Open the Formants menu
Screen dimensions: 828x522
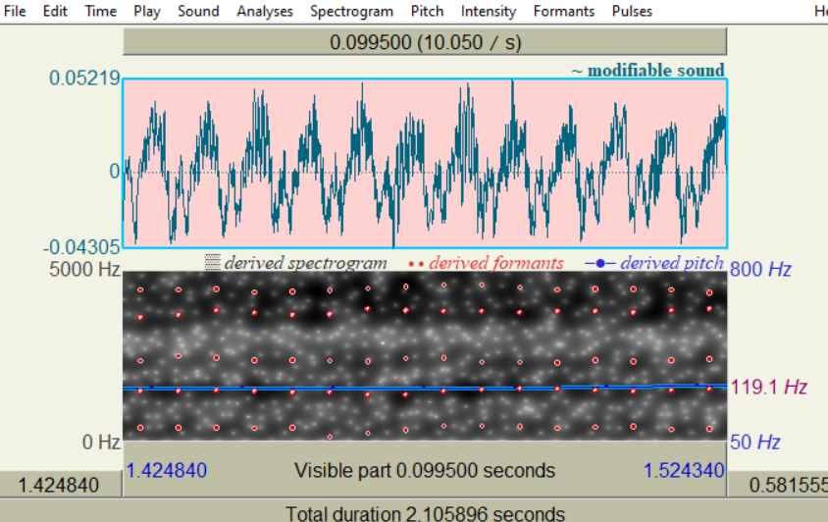pos(563,11)
